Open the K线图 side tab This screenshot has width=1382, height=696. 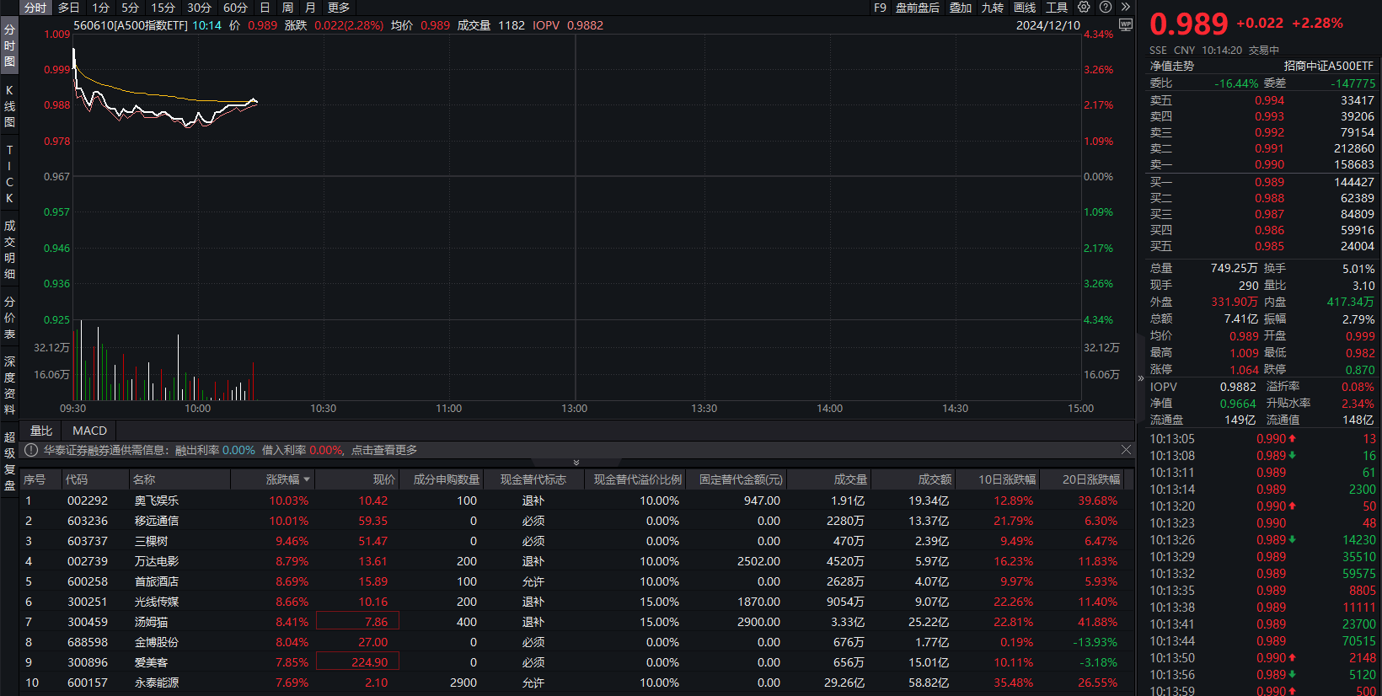(9, 106)
